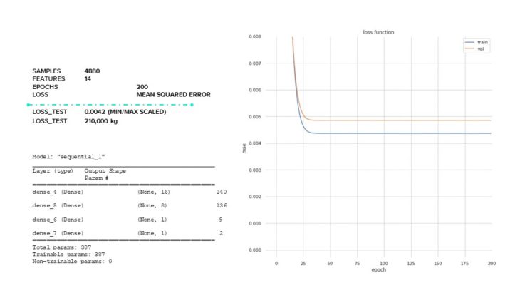Click the 200 x-axis tick label
Viewport: 520px width, 293px height.
pyautogui.click(x=492, y=264)
